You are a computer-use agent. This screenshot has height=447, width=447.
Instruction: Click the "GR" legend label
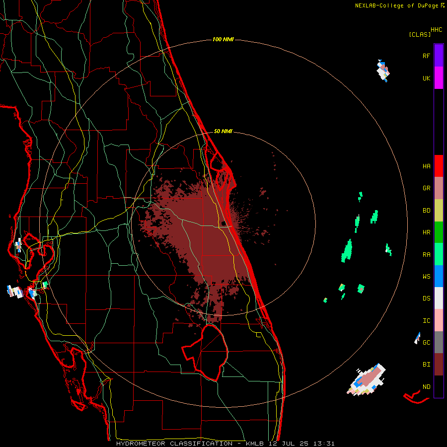426,188
